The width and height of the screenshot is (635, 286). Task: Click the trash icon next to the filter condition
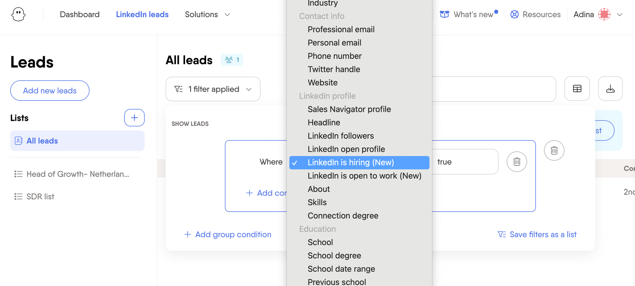pyautogui.click(x=517, y=162)
